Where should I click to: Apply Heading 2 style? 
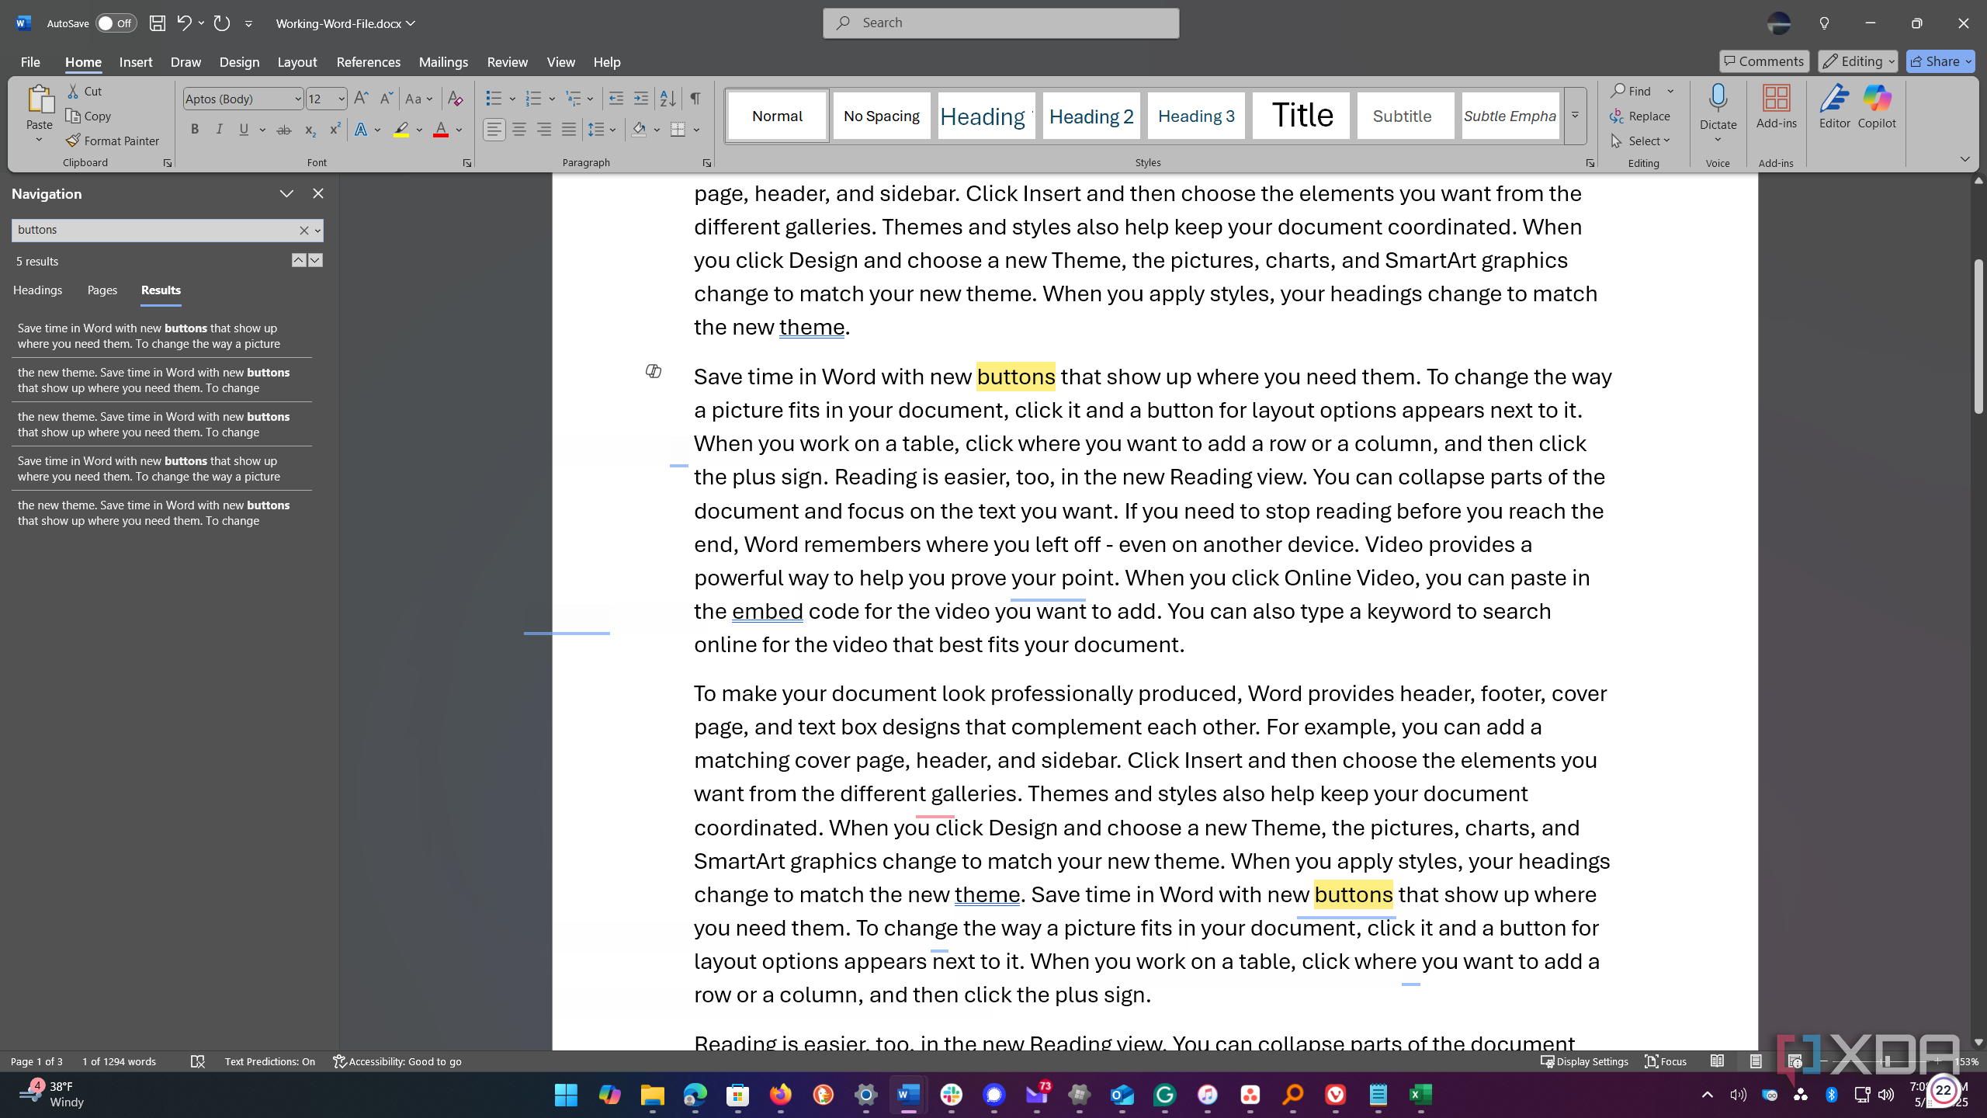pyautogui.click(x=1091, y=116)
